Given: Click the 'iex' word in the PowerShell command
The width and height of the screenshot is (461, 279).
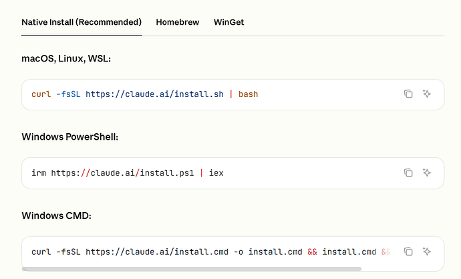Looking at the screenshot, I should 216,173.
